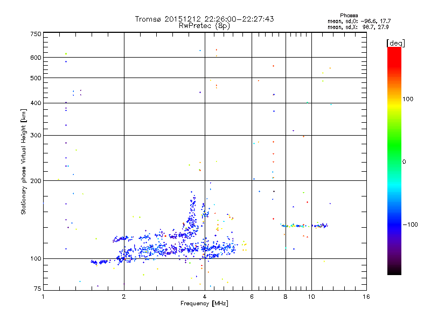The image size is (431, 323).
Task: Click the '[deg]' colorbar unit label
Action: [395, 43]
